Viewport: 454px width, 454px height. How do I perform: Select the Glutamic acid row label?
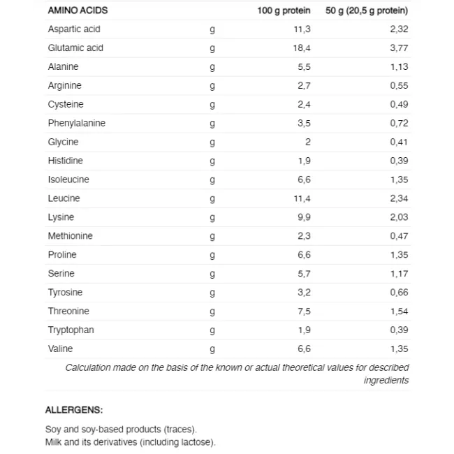coord(75,48)
